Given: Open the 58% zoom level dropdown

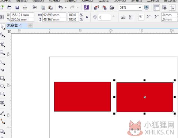Looking at the screenshot, I should tap(140, 8).
